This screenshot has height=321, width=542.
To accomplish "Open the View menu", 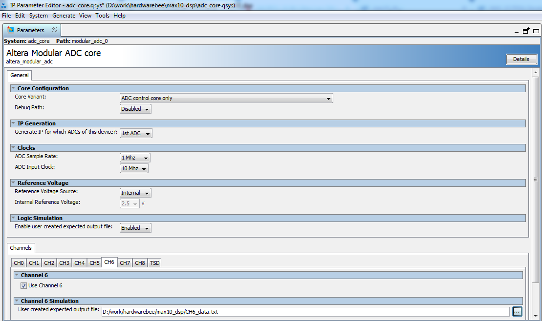I will (85, 16).
